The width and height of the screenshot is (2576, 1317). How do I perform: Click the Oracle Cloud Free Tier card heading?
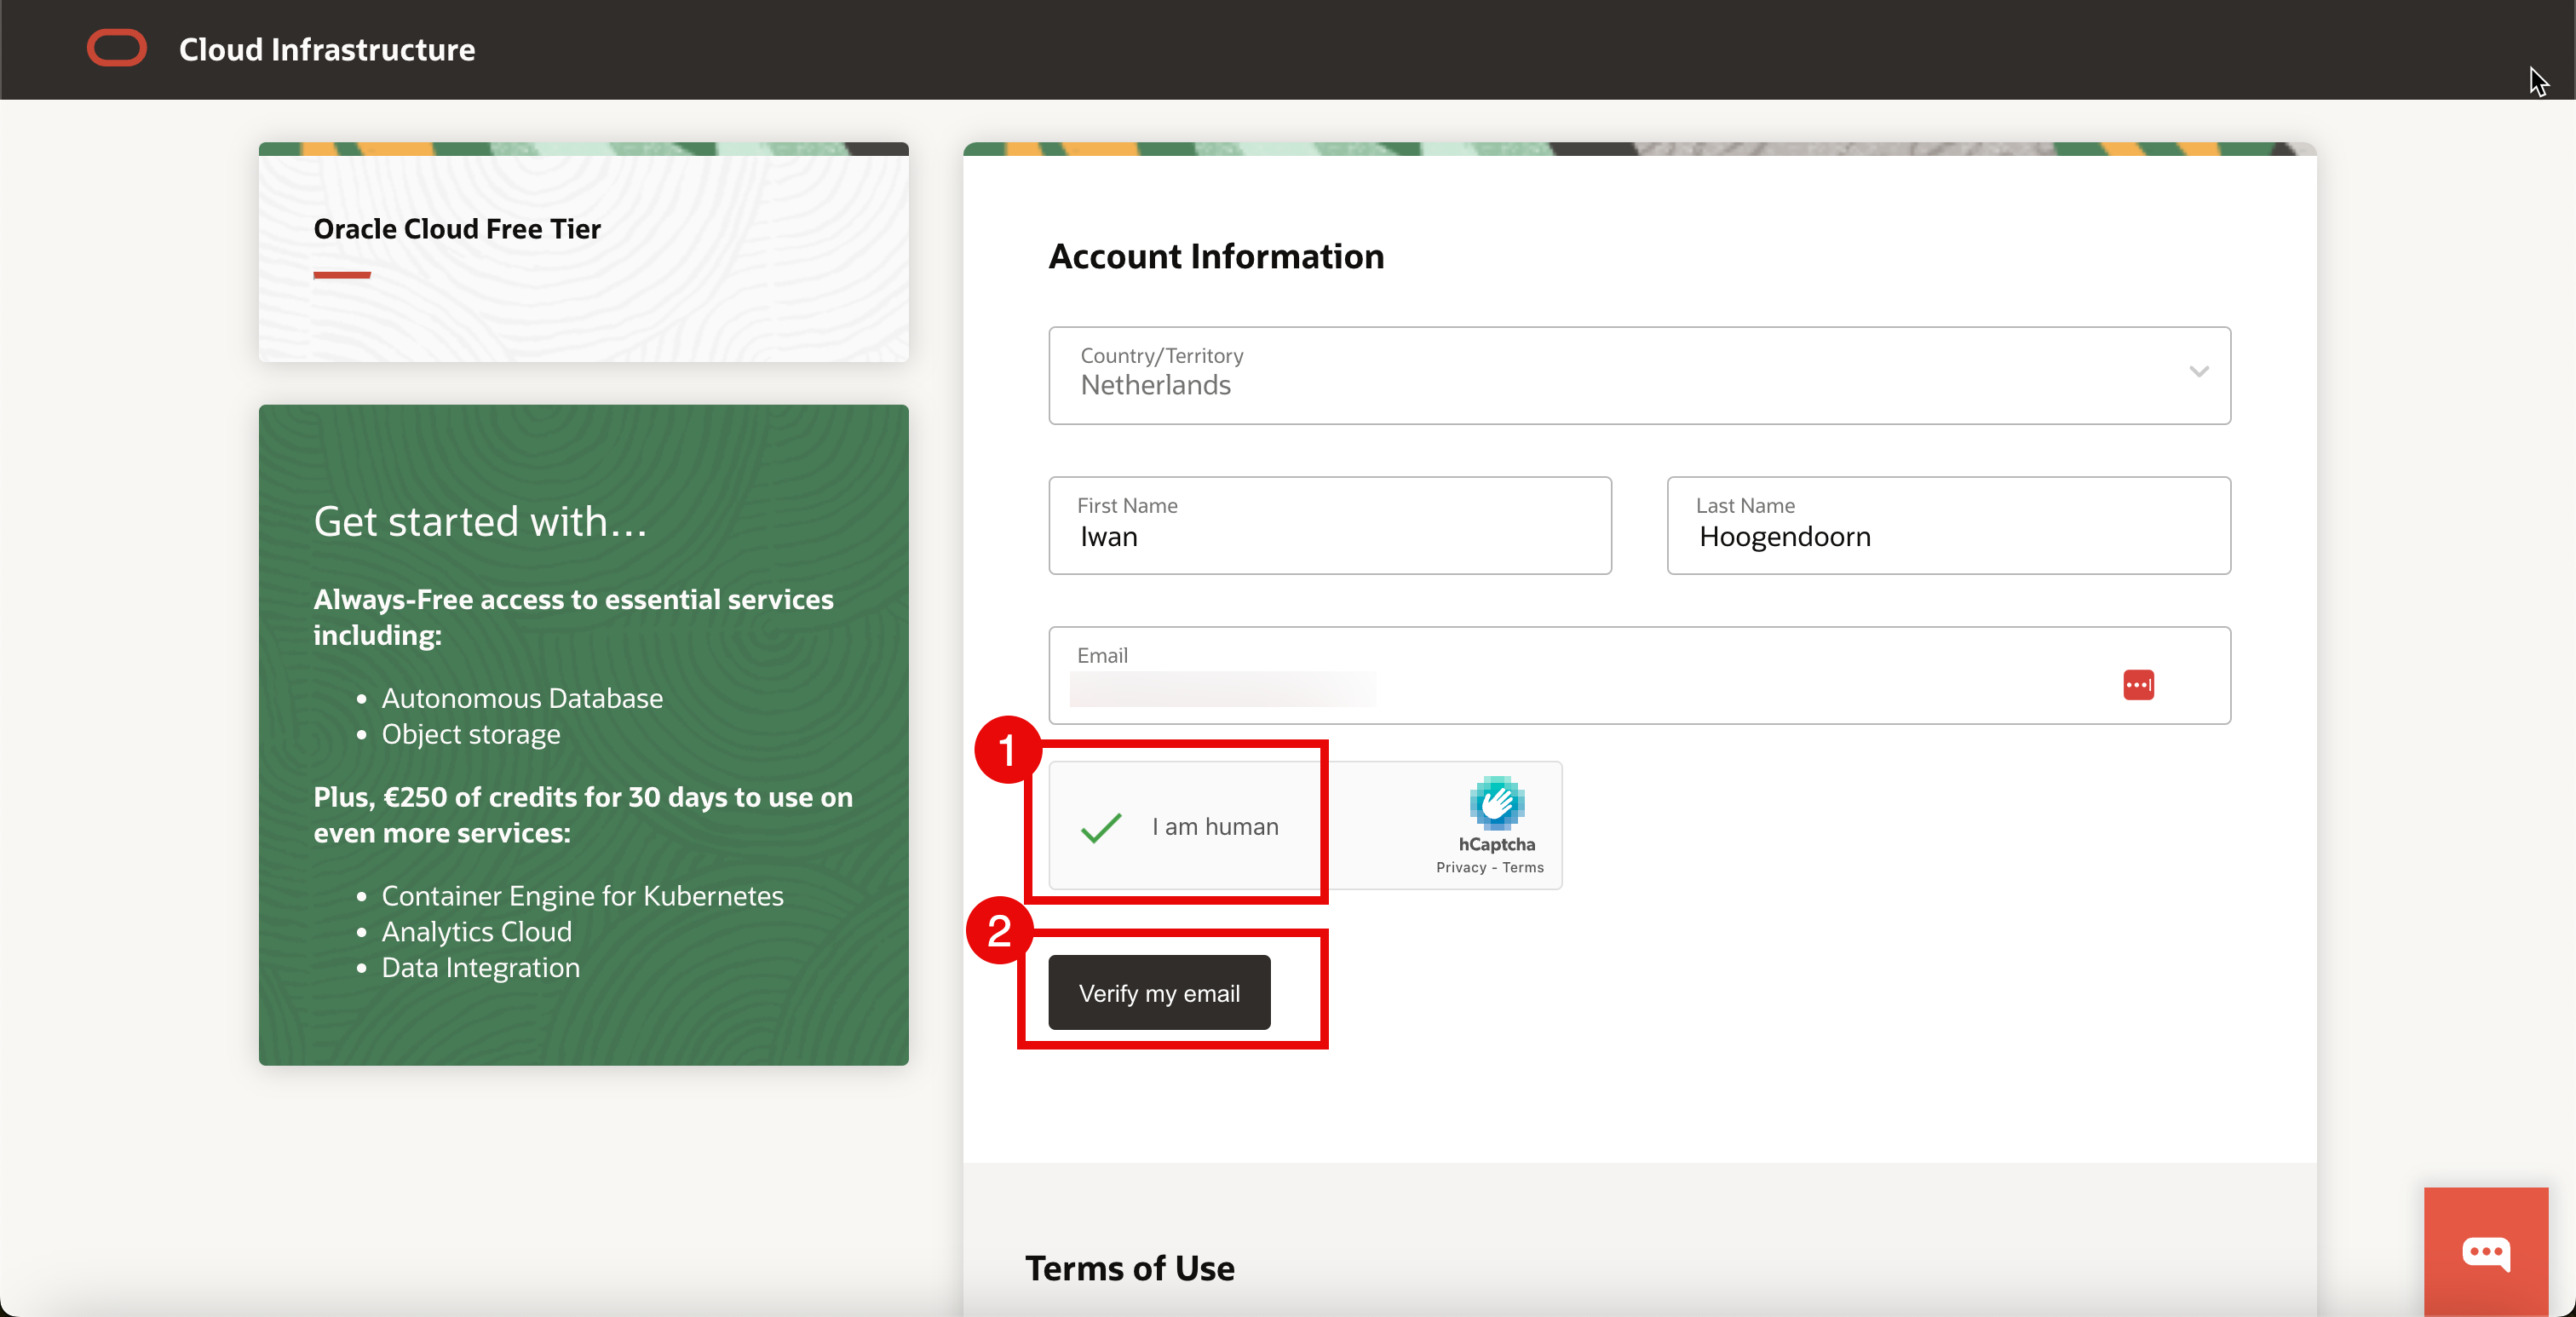457,229
